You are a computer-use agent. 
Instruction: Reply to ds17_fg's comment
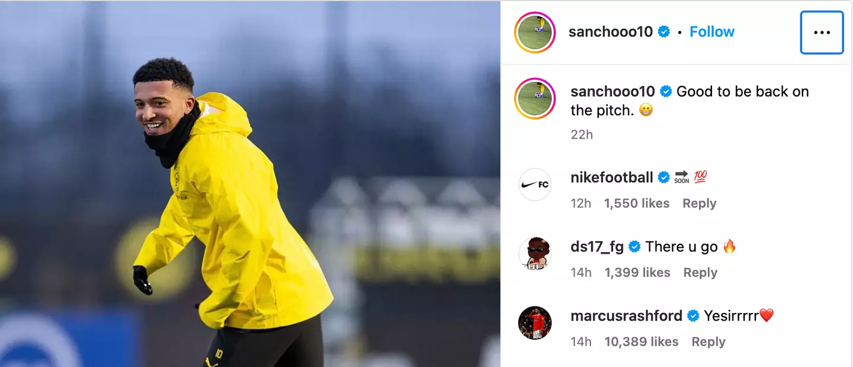700,273
